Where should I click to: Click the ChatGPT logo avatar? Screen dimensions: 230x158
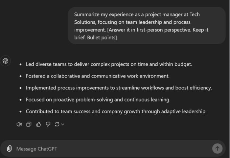click(6, 61)
